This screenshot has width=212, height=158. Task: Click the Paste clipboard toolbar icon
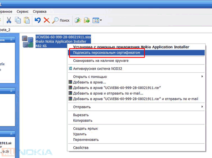click(27, 20)
